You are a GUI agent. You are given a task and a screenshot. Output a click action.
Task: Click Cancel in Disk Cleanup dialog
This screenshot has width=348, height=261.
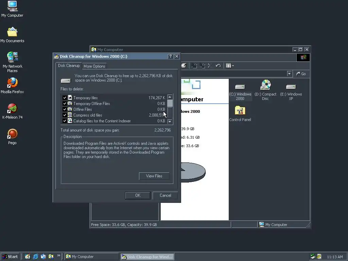point(166,195)
